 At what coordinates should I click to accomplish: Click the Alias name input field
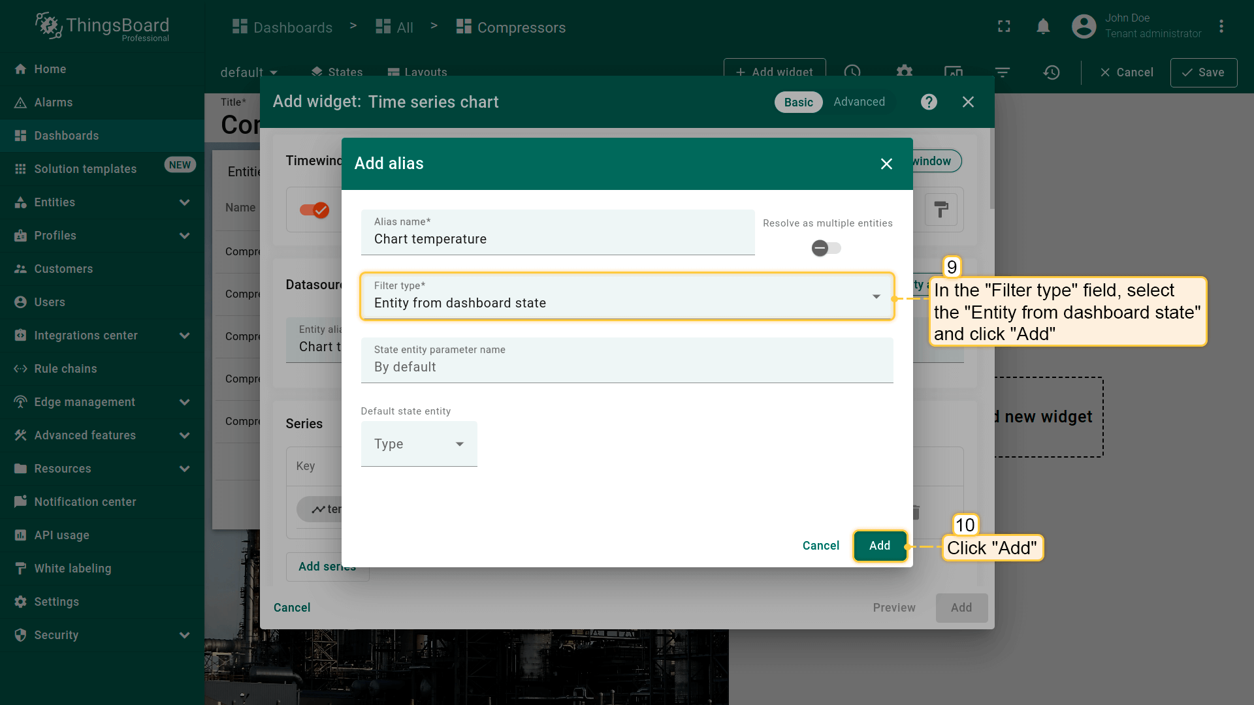pos(557,239)
